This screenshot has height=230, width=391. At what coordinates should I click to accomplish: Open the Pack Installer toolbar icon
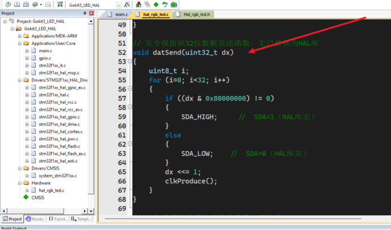pos(174,5)
